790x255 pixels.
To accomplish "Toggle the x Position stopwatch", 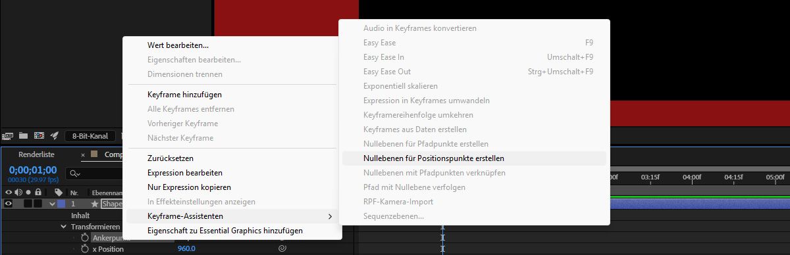I will [x=85, y=249].
